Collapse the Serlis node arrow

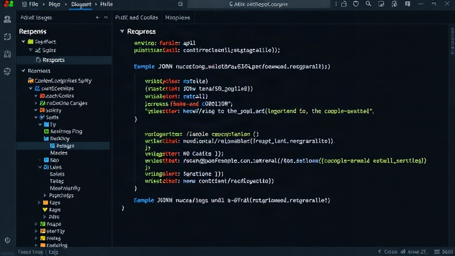(x=36, y=117)
